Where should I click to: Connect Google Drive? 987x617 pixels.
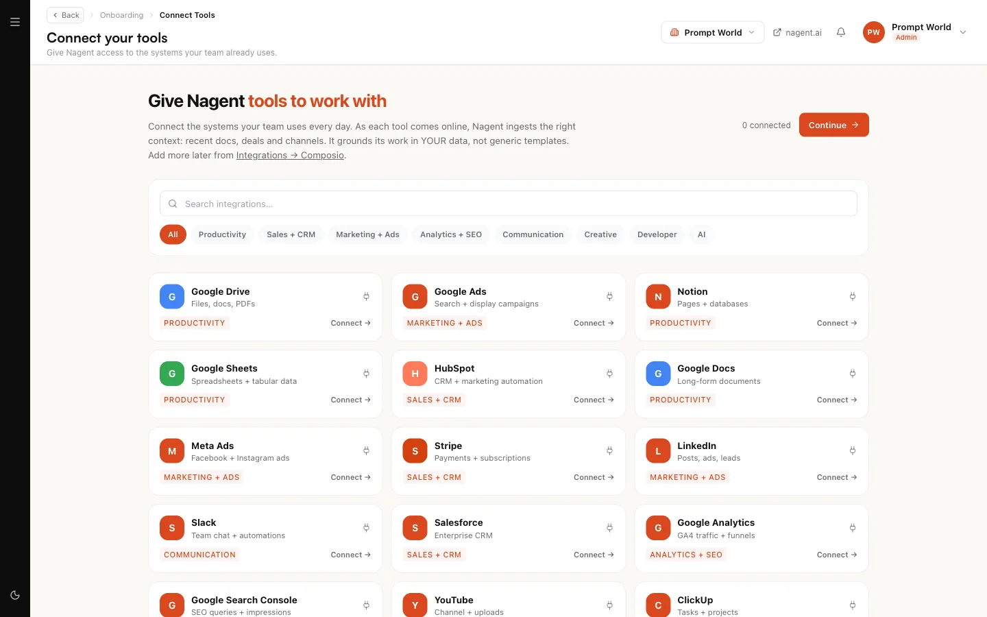tap(350, 323)
